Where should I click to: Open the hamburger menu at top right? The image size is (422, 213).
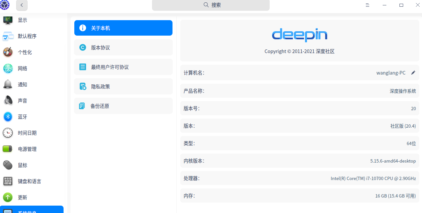(x=367, y=5)
